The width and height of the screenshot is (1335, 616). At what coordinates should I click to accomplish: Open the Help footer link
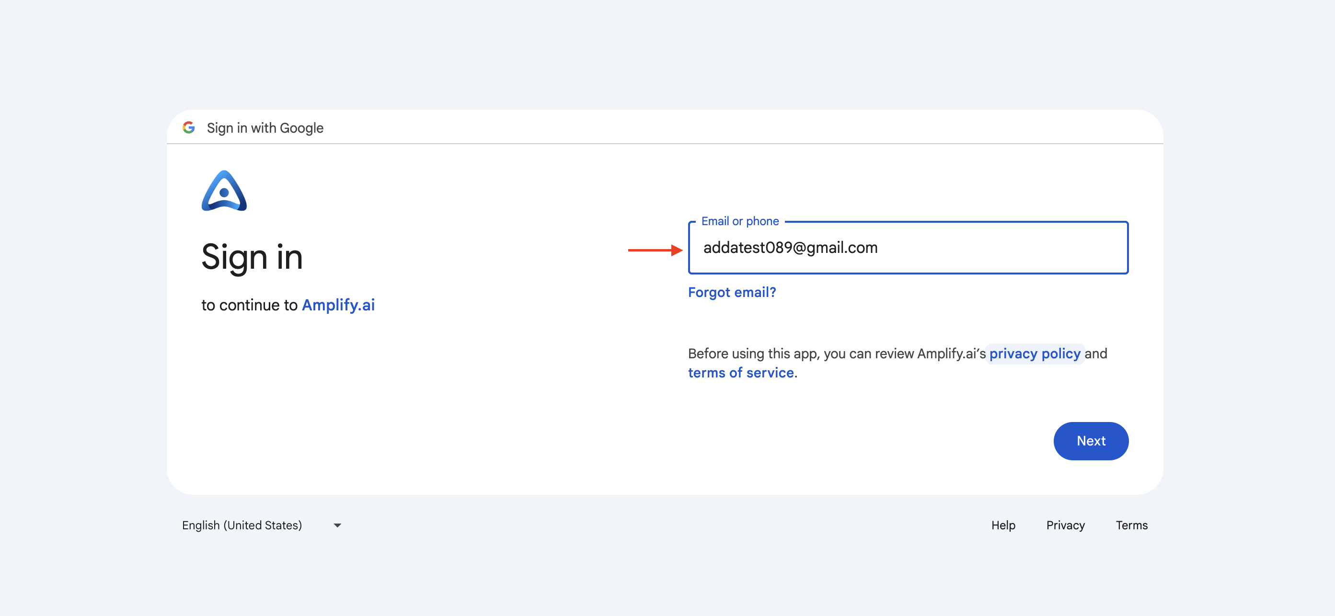[1003, 525]
